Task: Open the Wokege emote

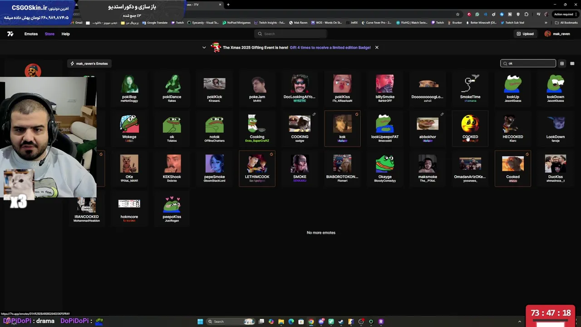Action: pos(129,129)
